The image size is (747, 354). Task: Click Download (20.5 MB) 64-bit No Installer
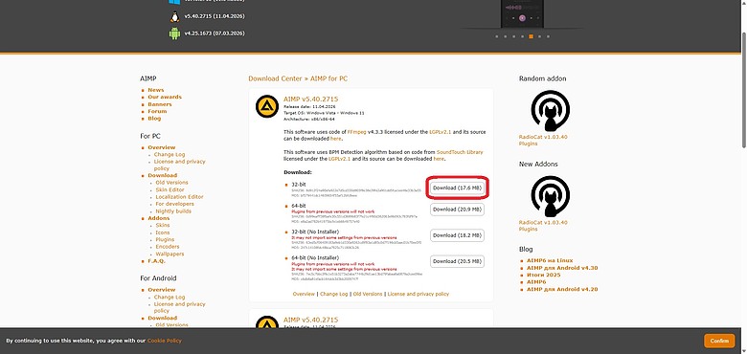(457, 262)
